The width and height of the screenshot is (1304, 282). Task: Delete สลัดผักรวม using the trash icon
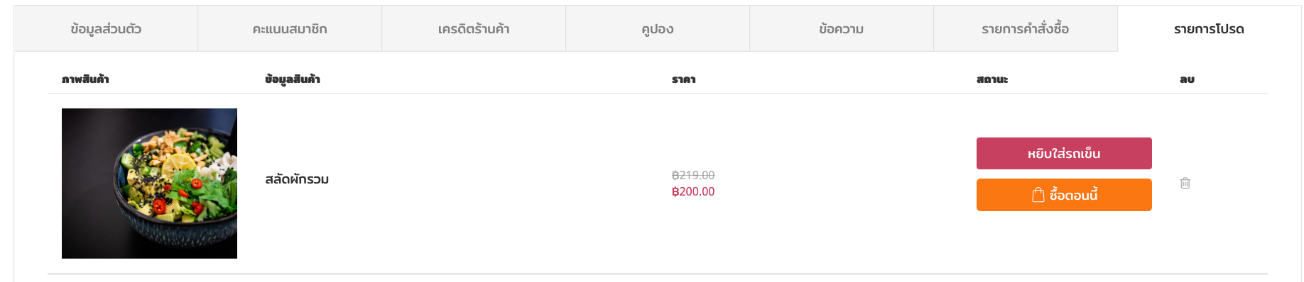pyautogui.click(x=1185, y=183)
